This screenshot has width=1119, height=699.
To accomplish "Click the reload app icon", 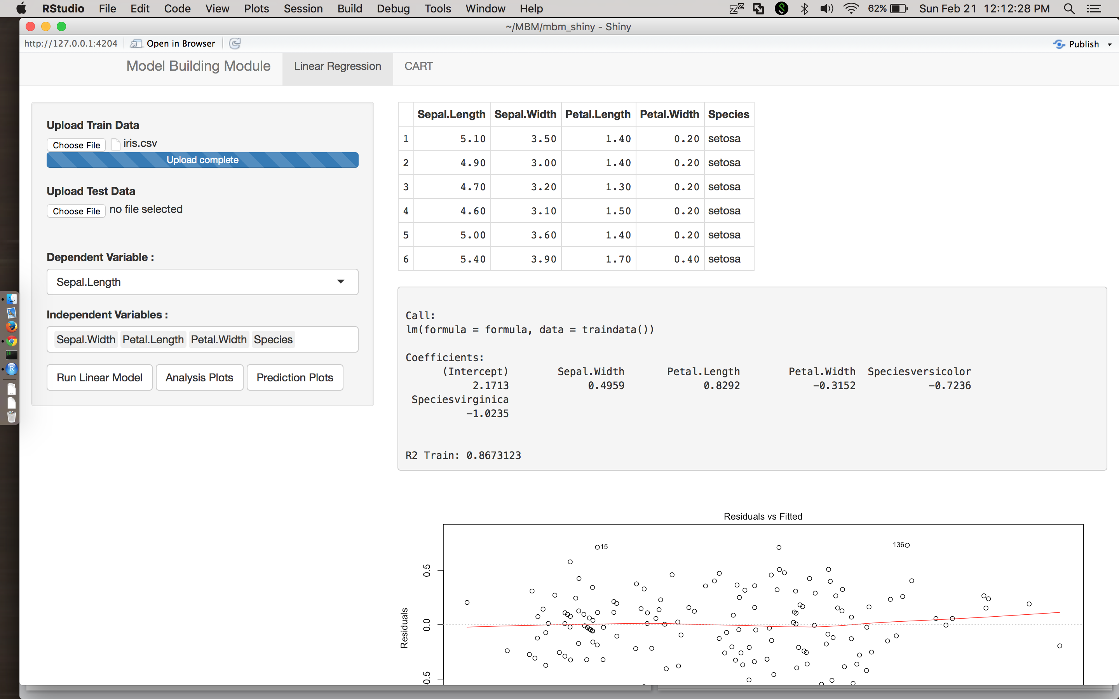I will (x=235, y=43).
